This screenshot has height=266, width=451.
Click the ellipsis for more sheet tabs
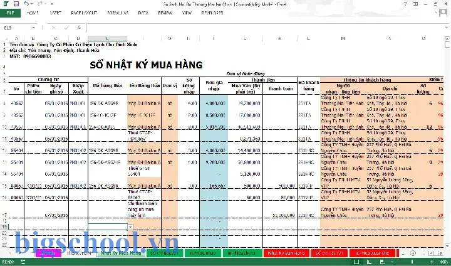pyautogui.click(x=404, y=253)
